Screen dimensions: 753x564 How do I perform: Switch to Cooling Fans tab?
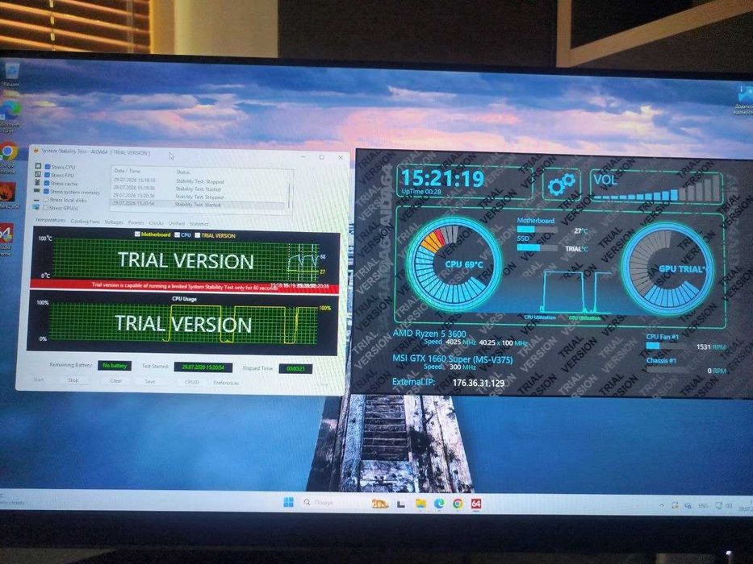[85, 221]
